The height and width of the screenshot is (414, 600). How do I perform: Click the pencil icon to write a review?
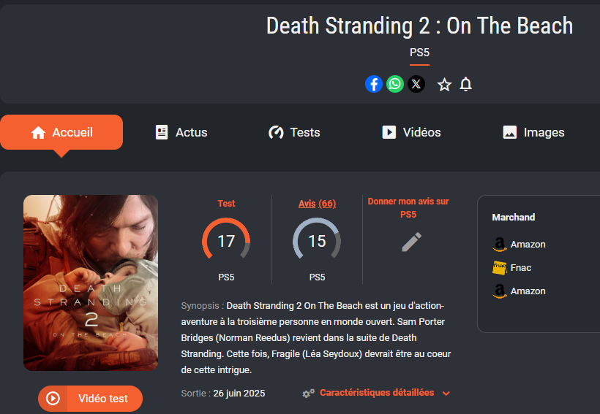(412, 242)
